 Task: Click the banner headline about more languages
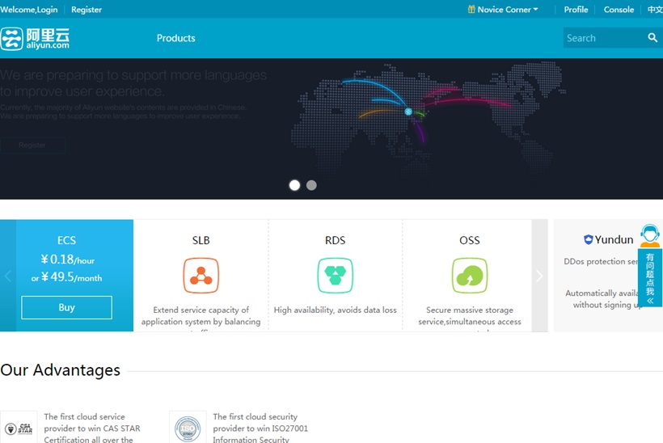coord(133,82)
